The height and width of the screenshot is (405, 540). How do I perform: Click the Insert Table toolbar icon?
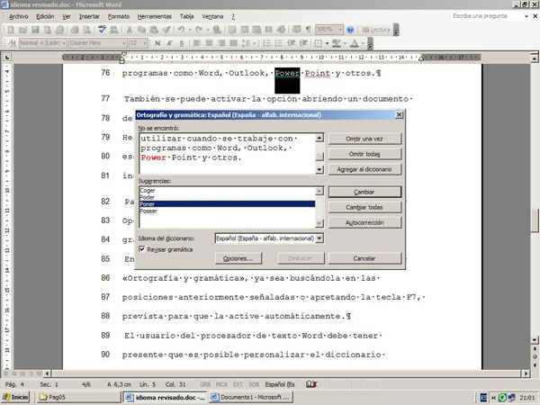(245, 30)
